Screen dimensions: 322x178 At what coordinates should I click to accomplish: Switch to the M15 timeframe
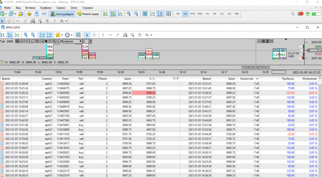click(192, 14)
